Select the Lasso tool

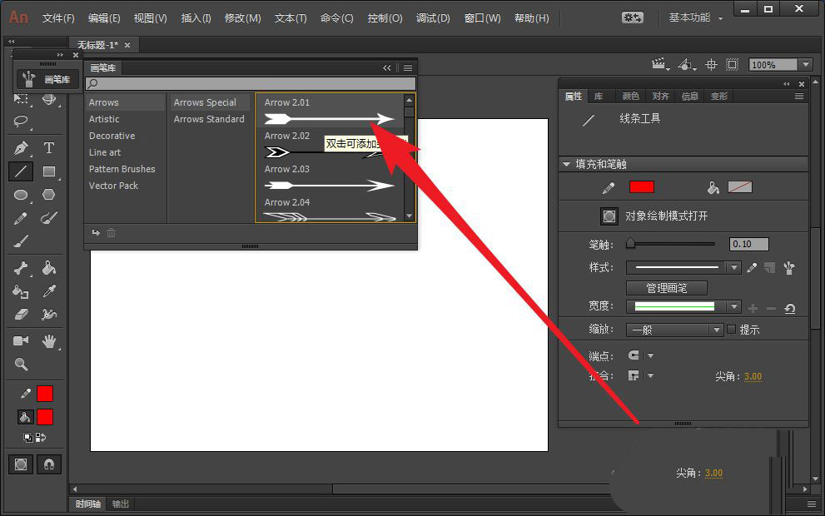click(21, 122)
